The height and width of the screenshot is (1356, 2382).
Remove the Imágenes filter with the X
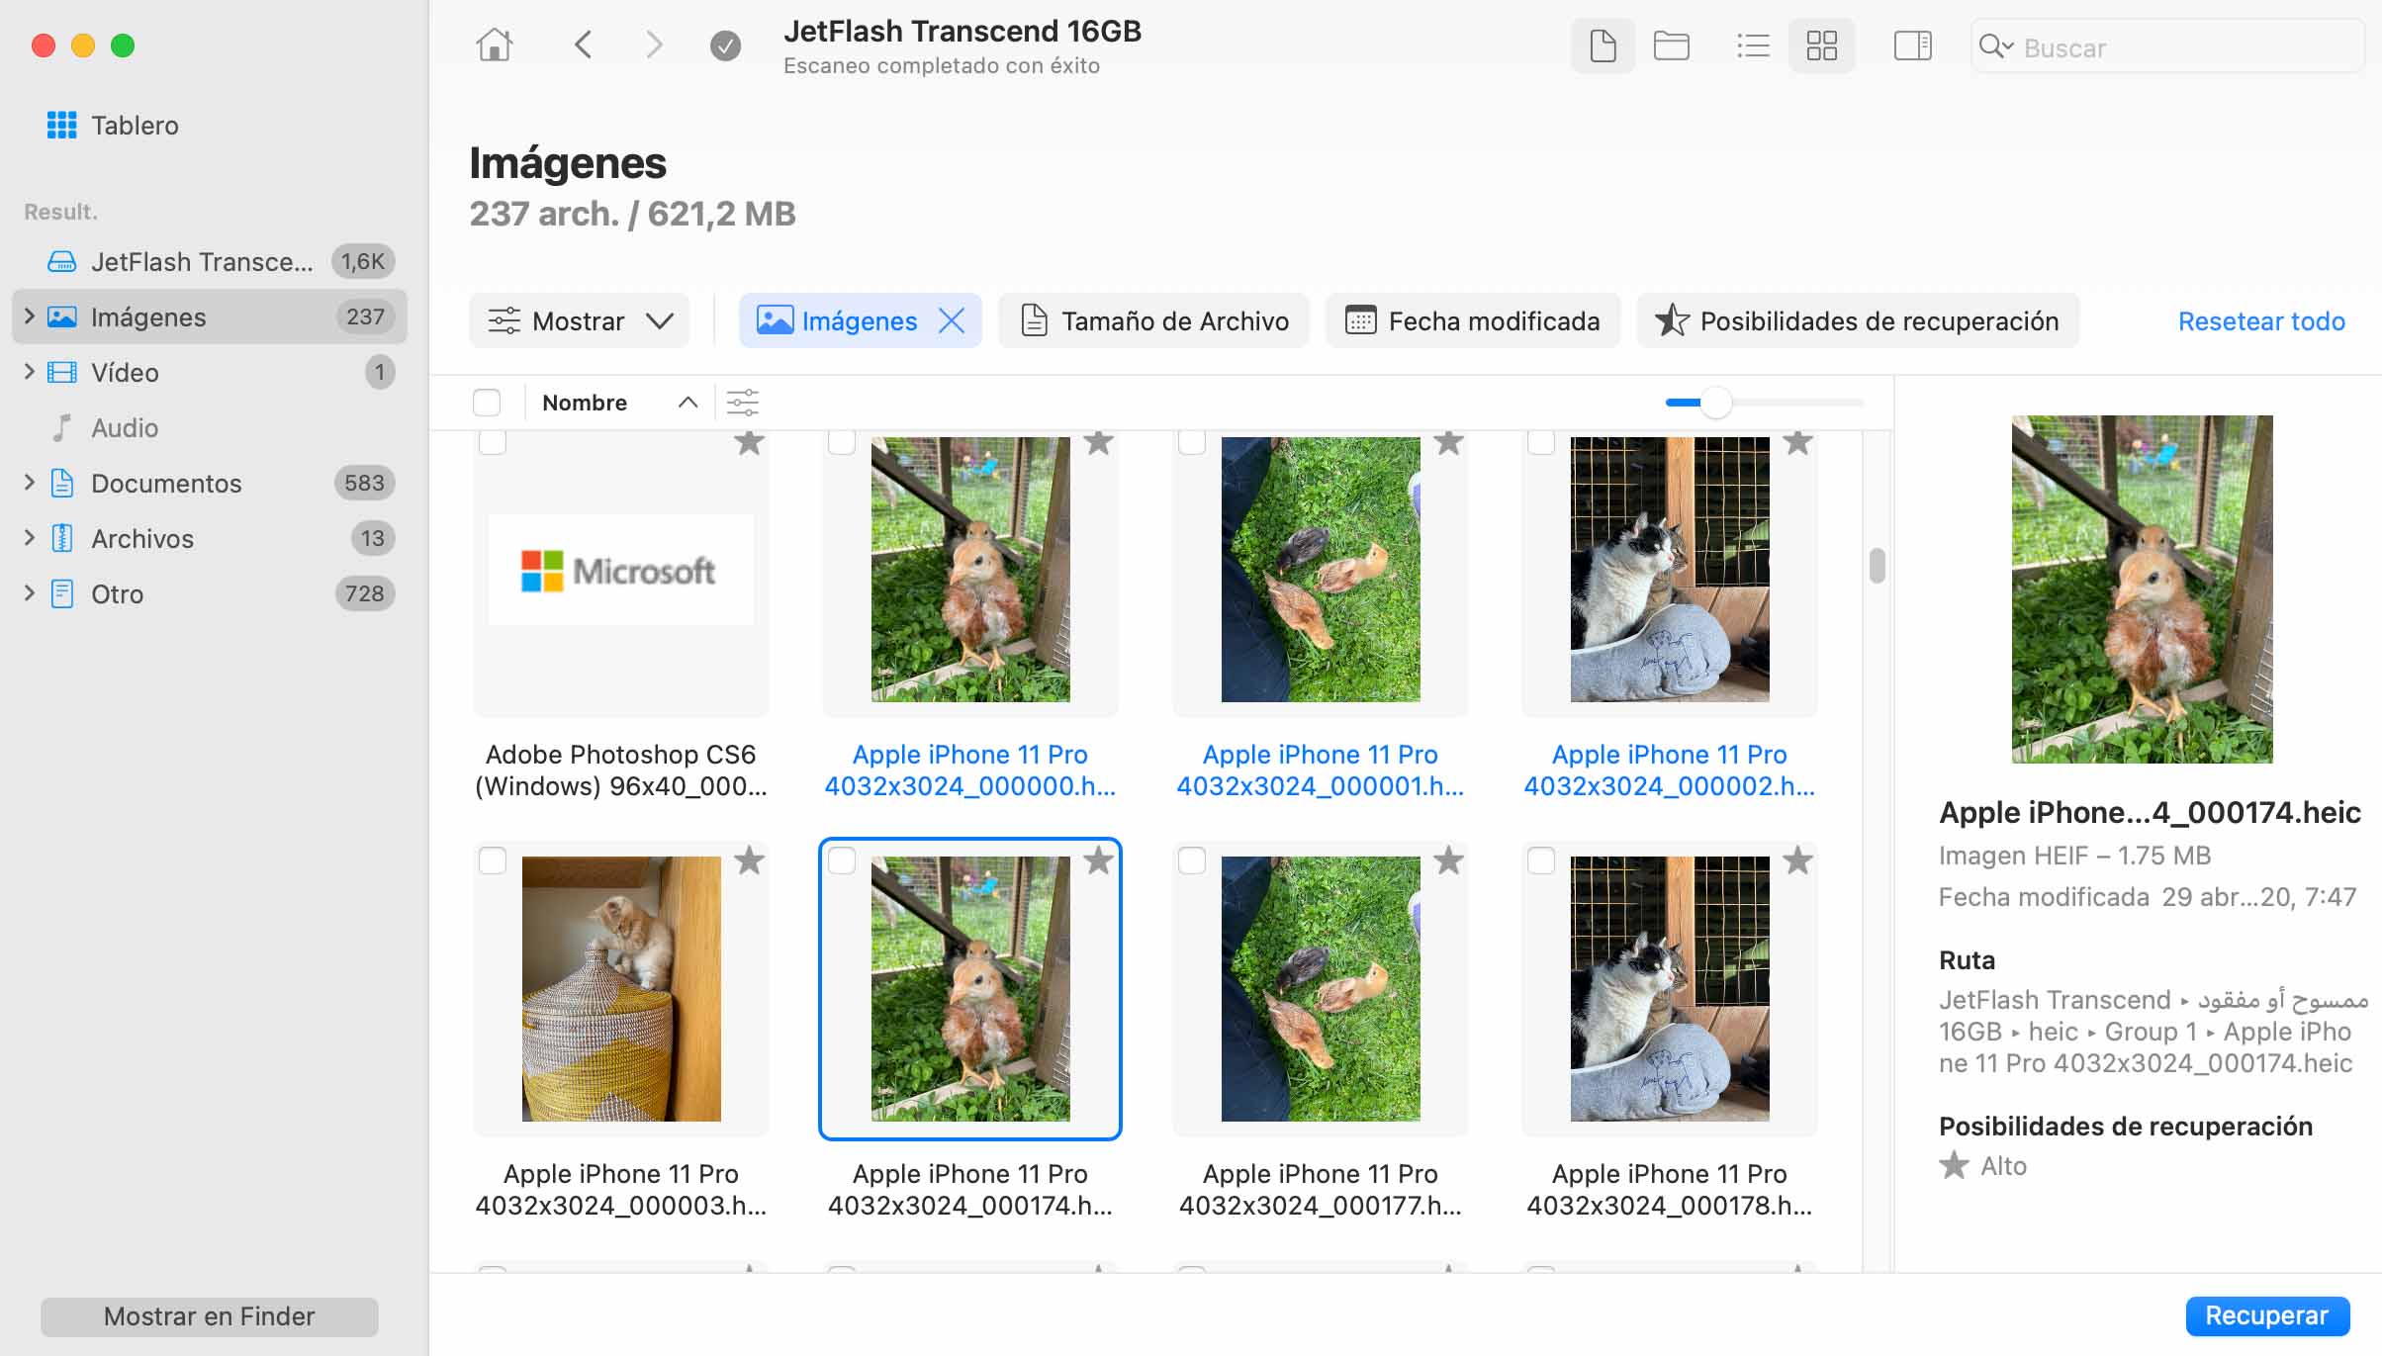(951, 320)
